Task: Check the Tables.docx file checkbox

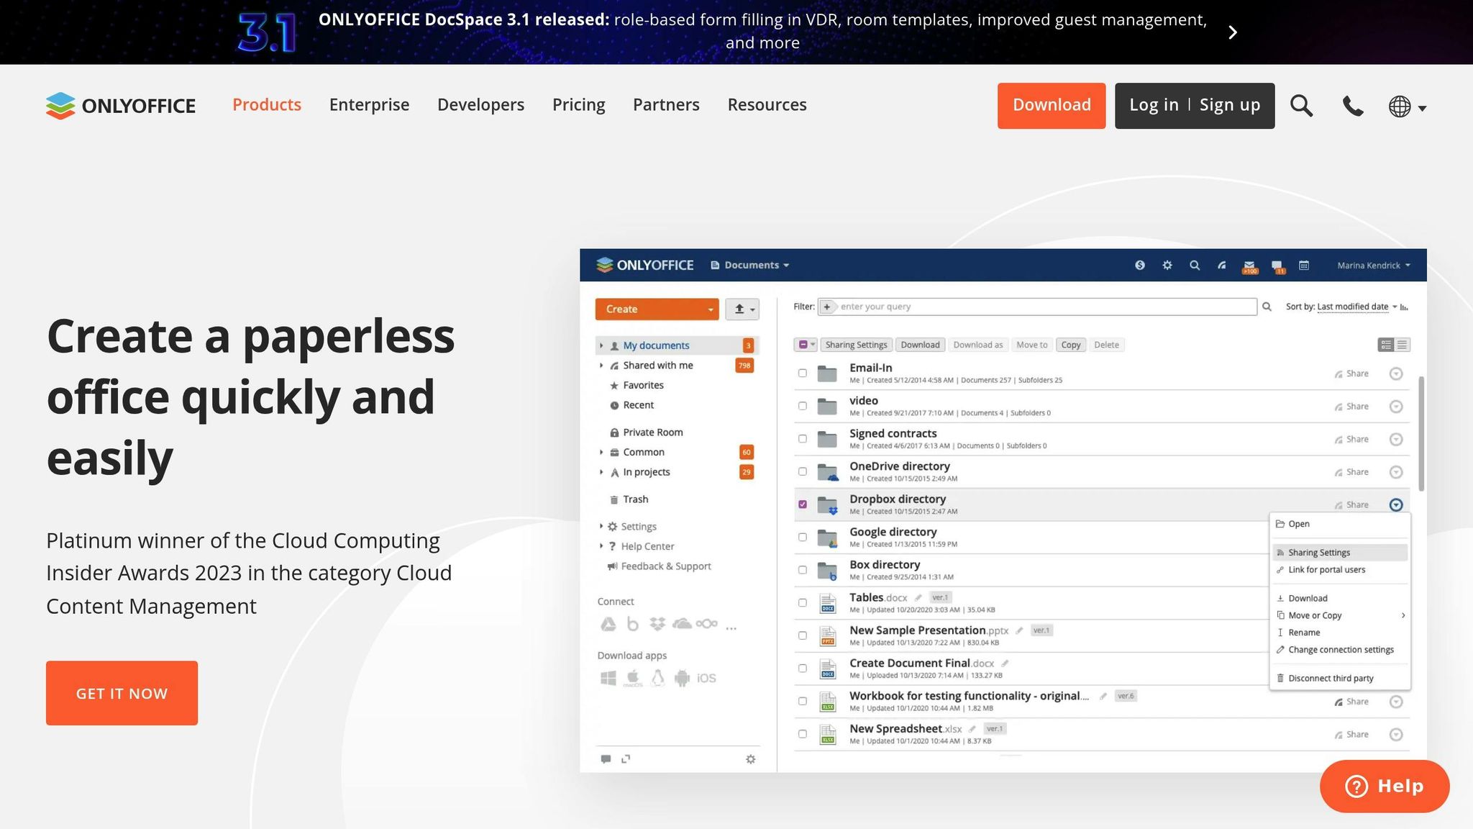Action: pos(803,603)
